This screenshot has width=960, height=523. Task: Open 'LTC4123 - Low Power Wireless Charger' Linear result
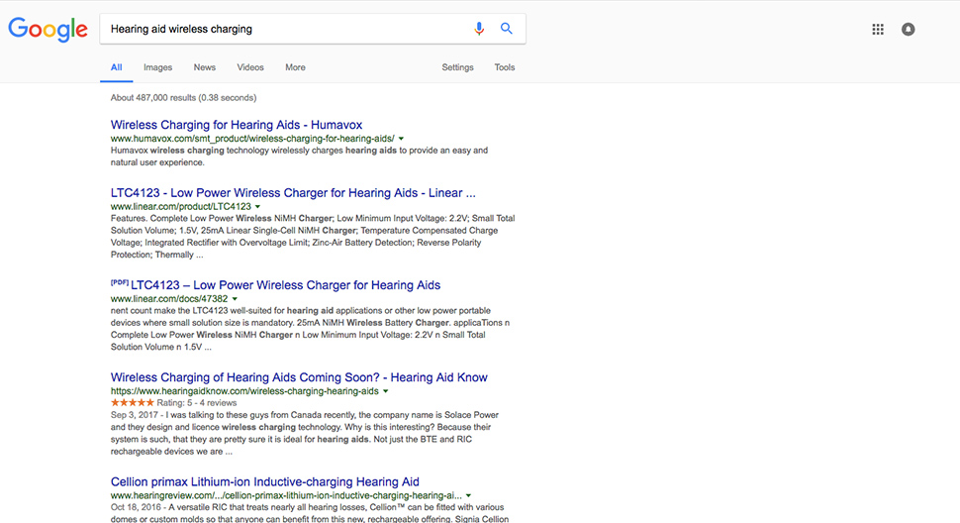point(293,193)
